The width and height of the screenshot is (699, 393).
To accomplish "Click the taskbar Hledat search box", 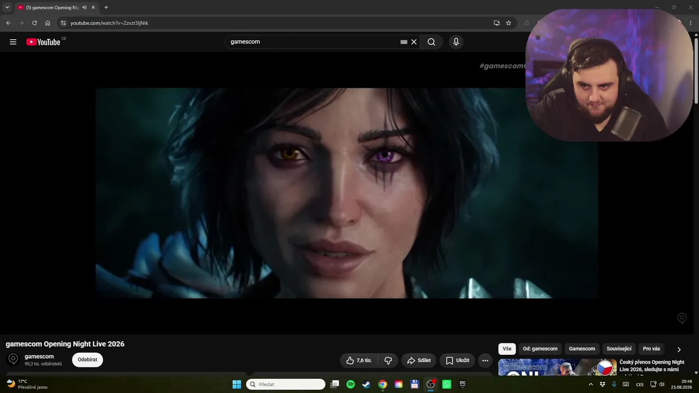I will (x=286, y=384).
